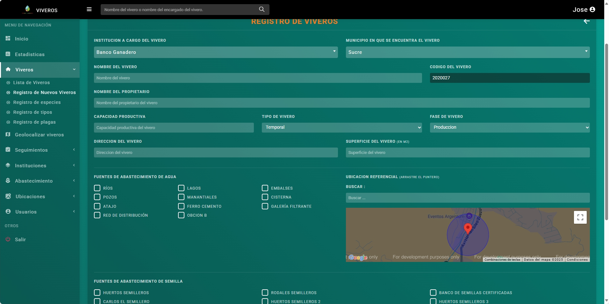Focus the Nombre del vivero field
Viewport: 609px width, 304px height.
click(258, 78)
